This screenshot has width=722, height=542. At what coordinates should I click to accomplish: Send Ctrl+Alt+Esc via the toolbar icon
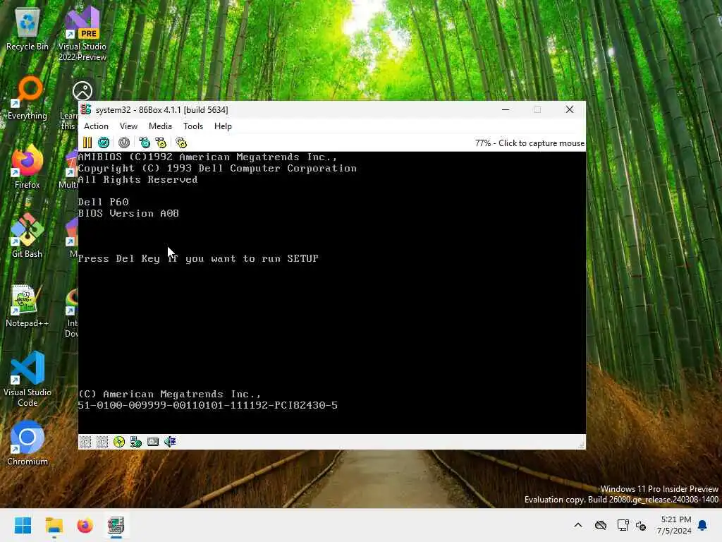(x=161, y=143)
